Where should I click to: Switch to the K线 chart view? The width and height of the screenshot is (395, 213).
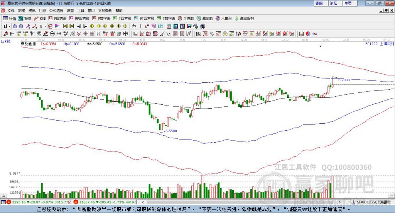pyautogui.click(x=40, y=19)
